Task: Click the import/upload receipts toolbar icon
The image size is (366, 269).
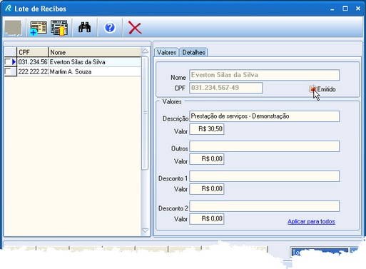Action: click(59, 28)
